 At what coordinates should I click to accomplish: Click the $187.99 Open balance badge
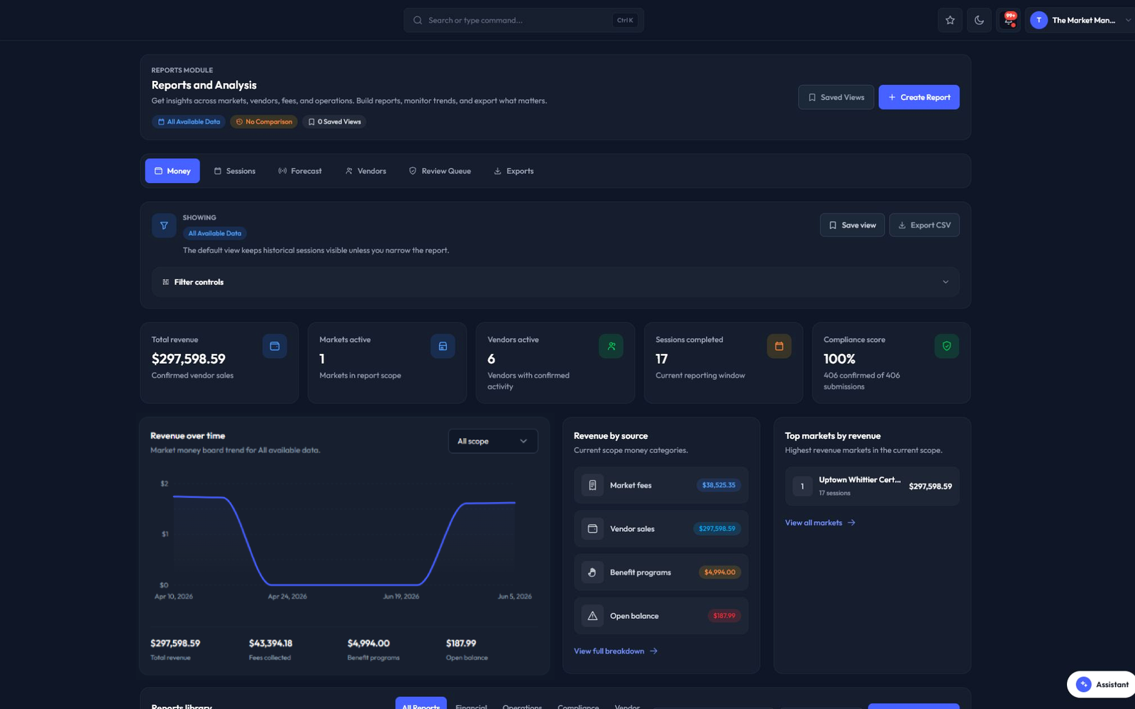(724, 616)
